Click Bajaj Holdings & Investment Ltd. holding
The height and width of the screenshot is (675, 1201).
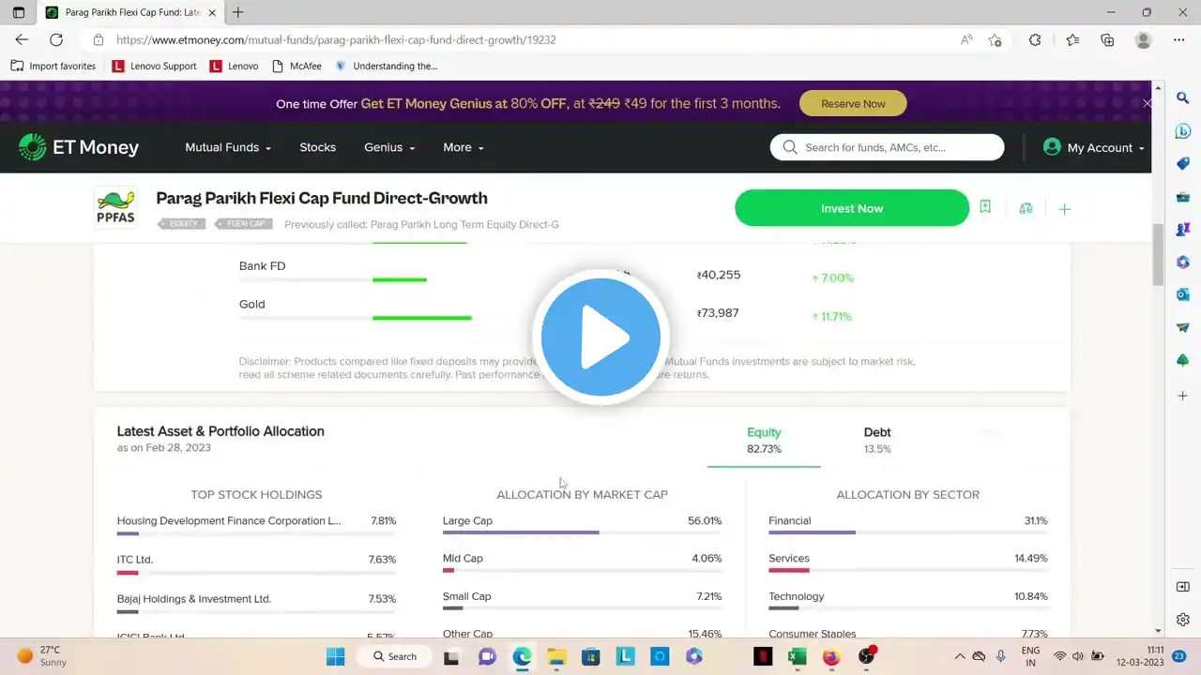pos(194,599)
